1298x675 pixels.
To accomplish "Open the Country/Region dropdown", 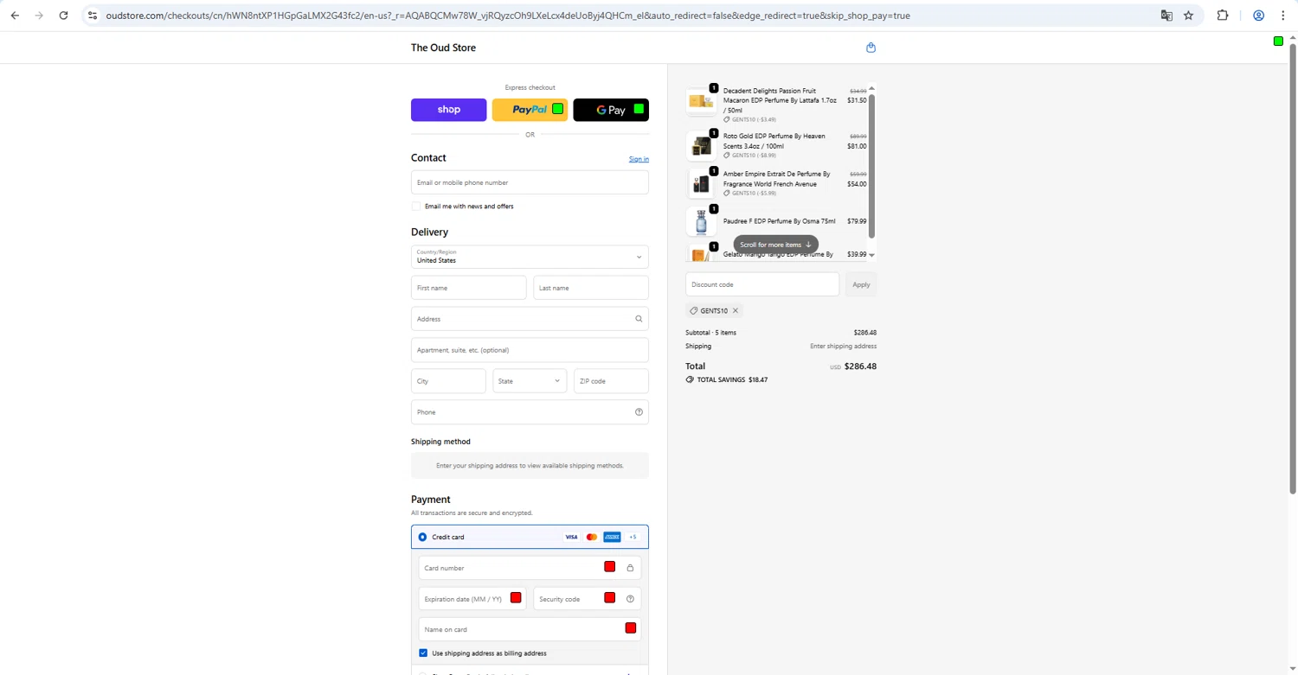I will (530, 257).
